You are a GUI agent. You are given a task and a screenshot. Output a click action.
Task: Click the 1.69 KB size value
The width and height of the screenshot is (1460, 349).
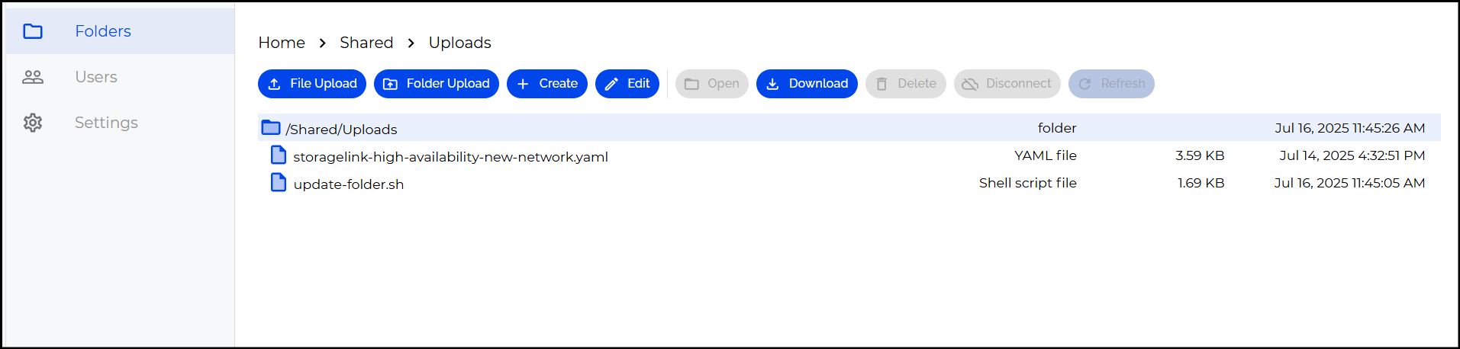pos(1201,183)
